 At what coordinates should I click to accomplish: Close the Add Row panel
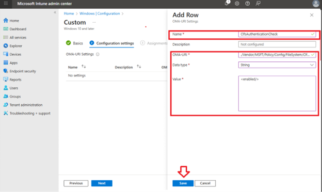tap(312, 15)
